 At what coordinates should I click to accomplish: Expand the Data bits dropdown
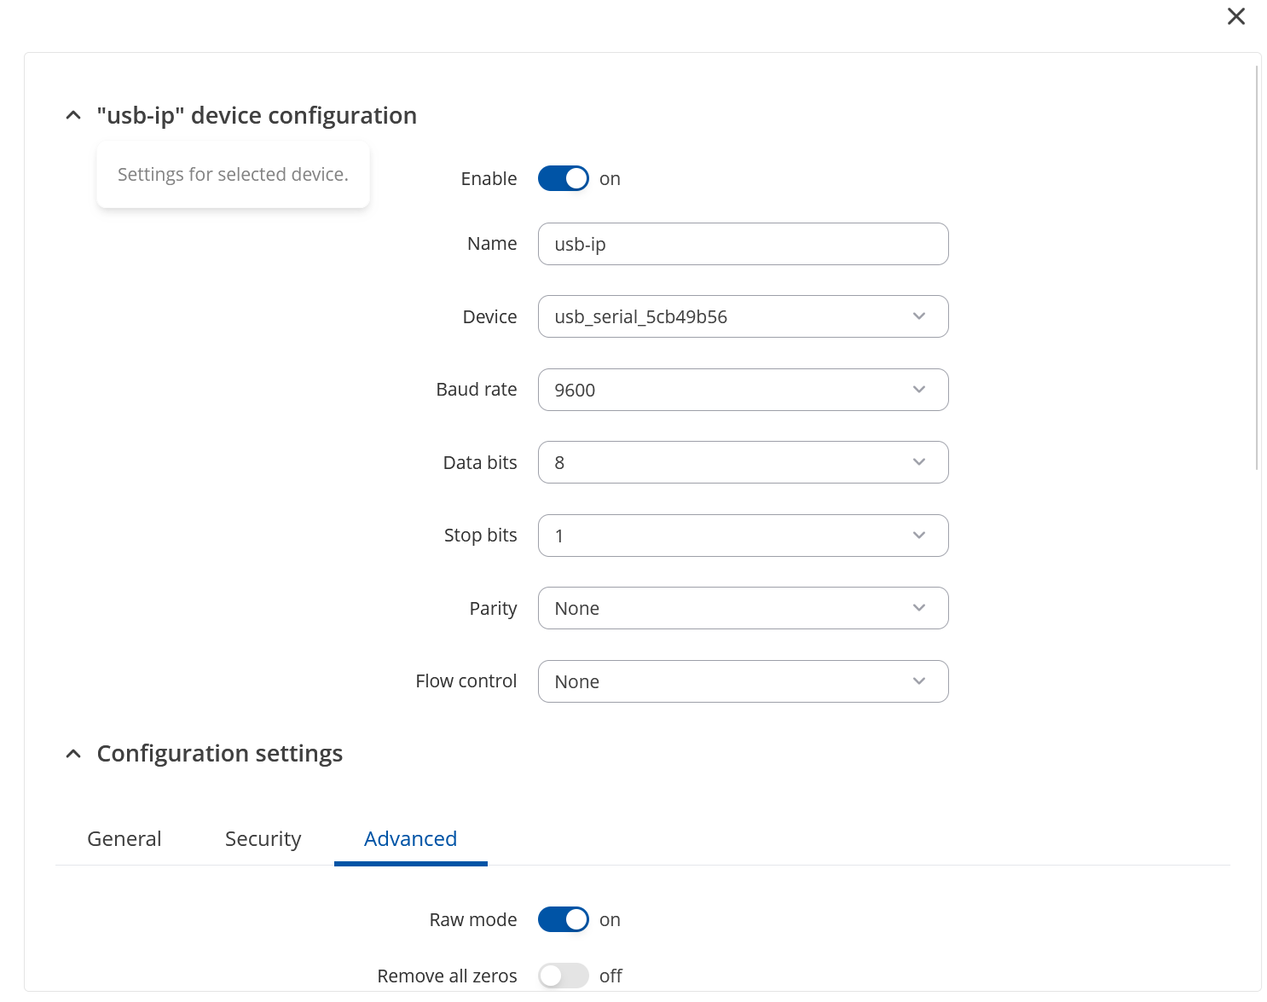743,462
